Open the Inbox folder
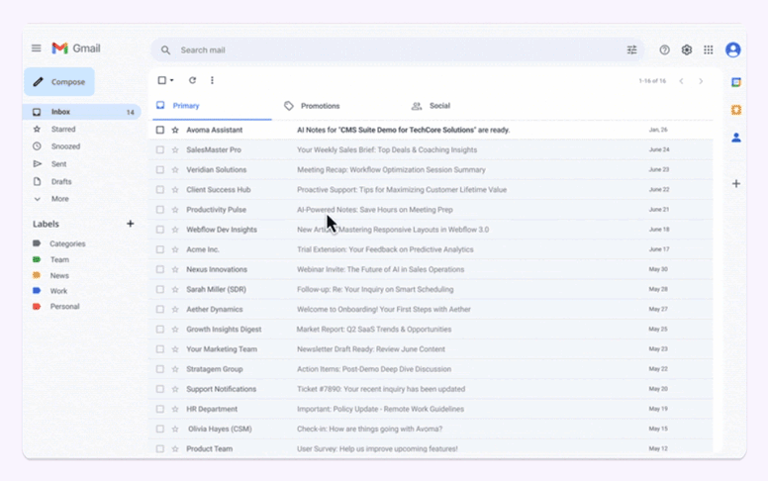 82,112
